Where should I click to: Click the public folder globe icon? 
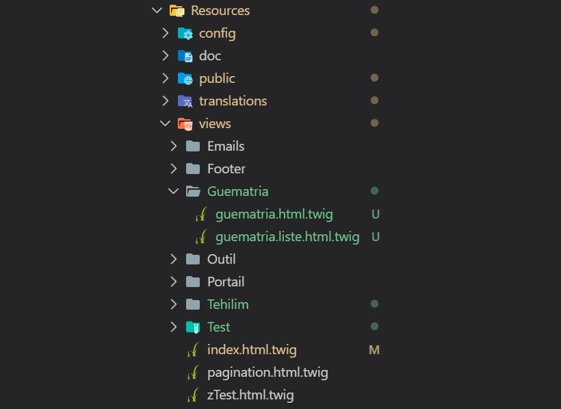tap(185, 78)
